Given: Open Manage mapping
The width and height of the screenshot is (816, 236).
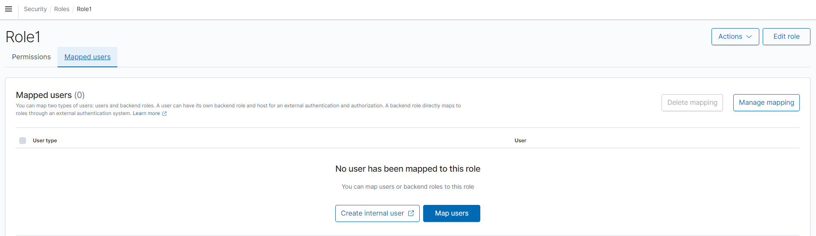Looking at the screenshot, I should coord(766,103).
